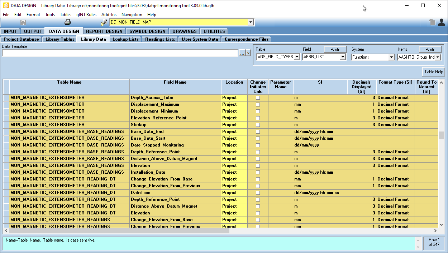Click the Print icon in toolbar

click(x=68, y=22)
